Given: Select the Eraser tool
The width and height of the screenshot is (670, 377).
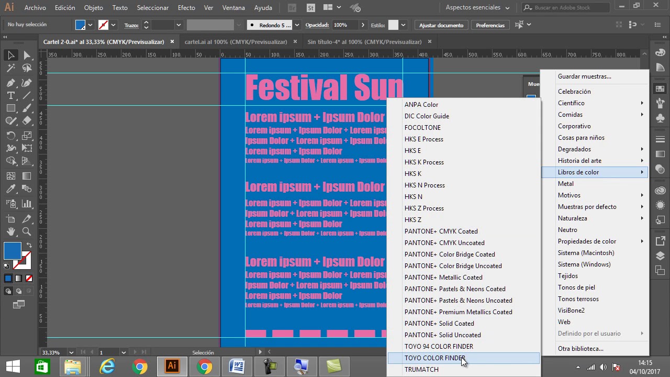Looking at the screenshot, I should 27,120.
